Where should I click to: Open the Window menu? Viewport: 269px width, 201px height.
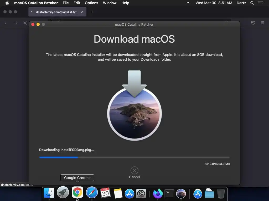110,3
